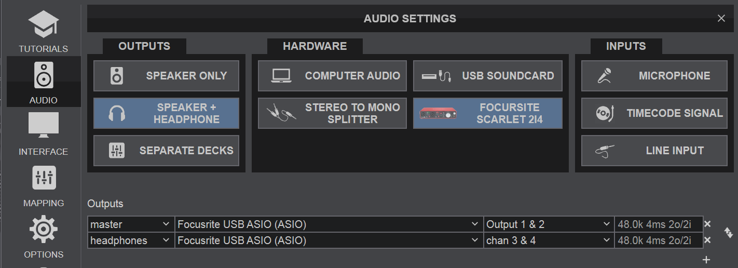Choose the Computer Audio hardware option
This screenshot has width=738, height=268.
pyautogui.click(x=332, y=76)
